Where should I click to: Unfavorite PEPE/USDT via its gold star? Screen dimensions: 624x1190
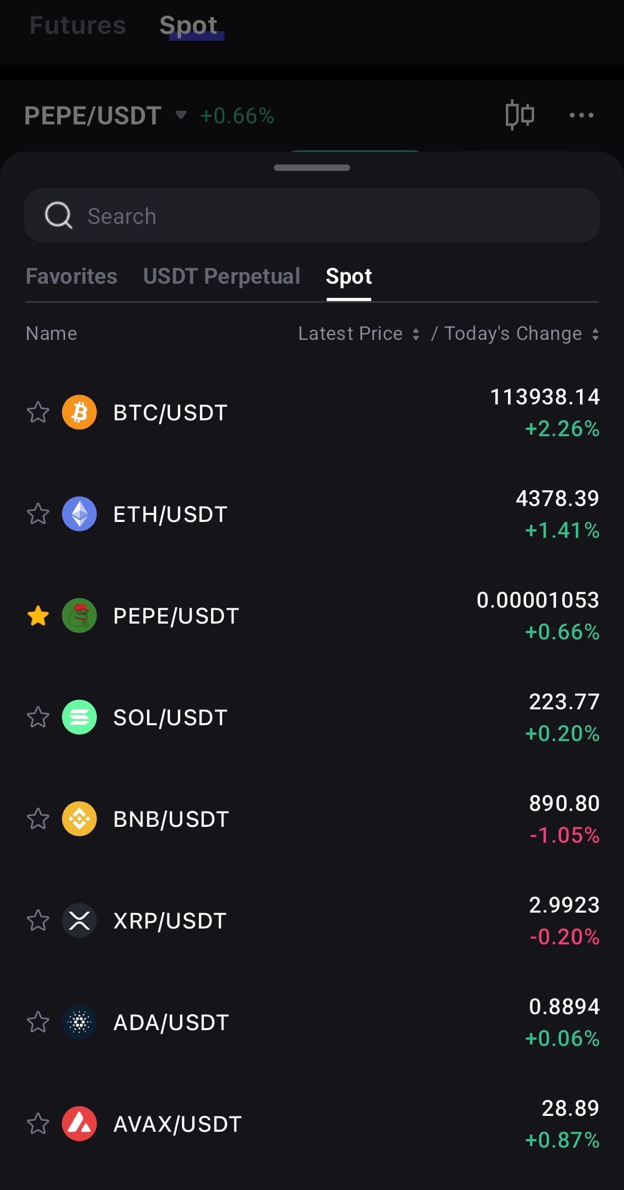pyautogui.click(x=38, y=616)
